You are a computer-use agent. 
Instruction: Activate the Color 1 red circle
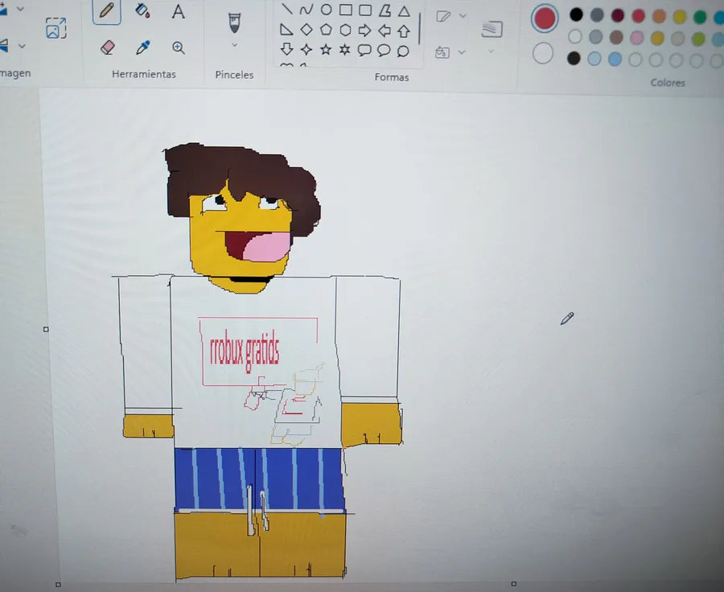click(545, 18)
